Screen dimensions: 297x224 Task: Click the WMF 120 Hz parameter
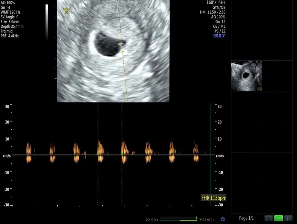click(10, 12)
